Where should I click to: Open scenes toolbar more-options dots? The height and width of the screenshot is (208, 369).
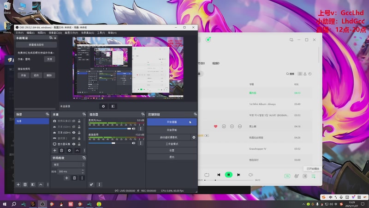tap(48, 184)
